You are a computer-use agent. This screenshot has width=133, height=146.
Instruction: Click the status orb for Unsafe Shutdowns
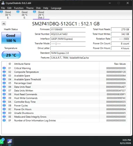click(x=4, y=113)
